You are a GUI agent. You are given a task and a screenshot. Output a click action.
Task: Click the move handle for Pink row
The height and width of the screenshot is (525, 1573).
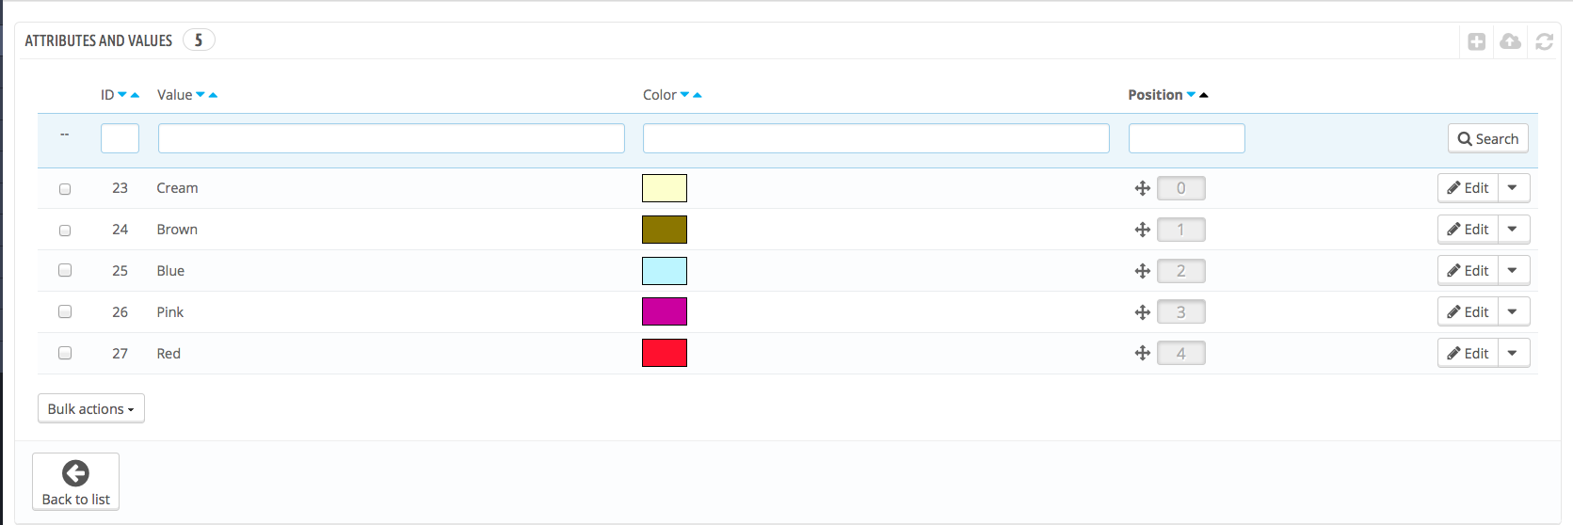tap(1142, 312)
